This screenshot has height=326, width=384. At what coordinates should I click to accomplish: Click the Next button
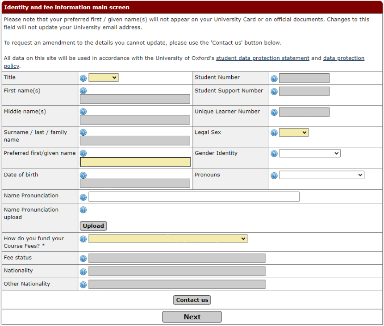coord(192,317)
